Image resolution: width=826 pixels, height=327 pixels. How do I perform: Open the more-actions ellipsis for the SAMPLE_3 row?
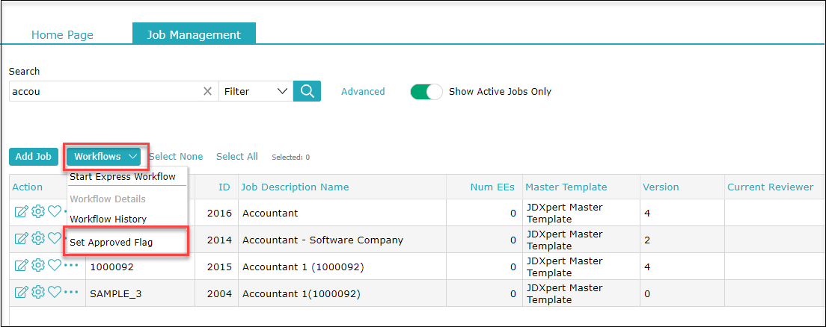[71, 292]
